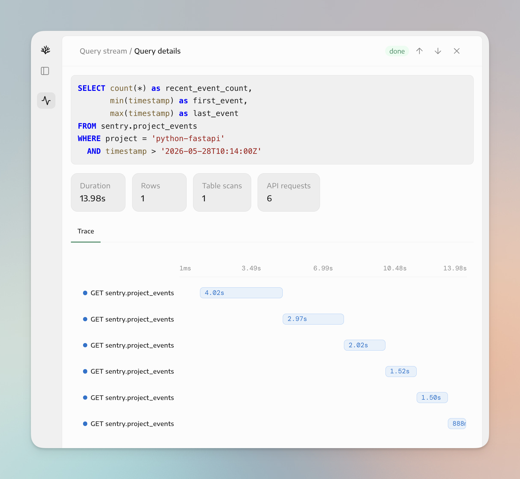Click the 3.49s timeline axis label
Screen dimensions: 520x479
(x=251, y=268)
